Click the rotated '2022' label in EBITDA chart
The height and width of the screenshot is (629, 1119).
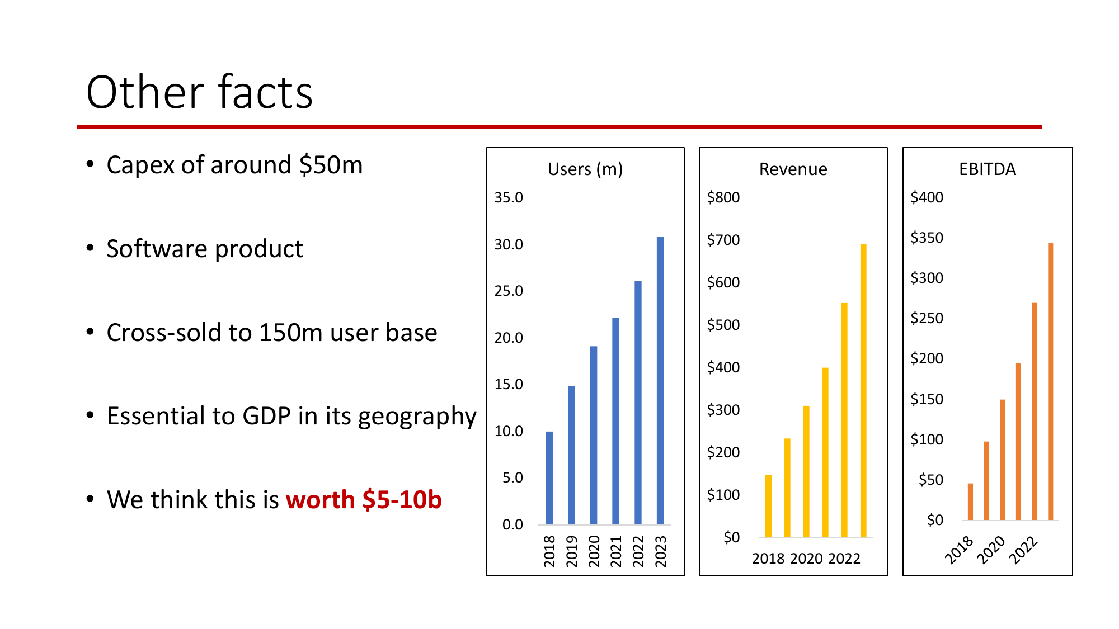coord(1024,550)
